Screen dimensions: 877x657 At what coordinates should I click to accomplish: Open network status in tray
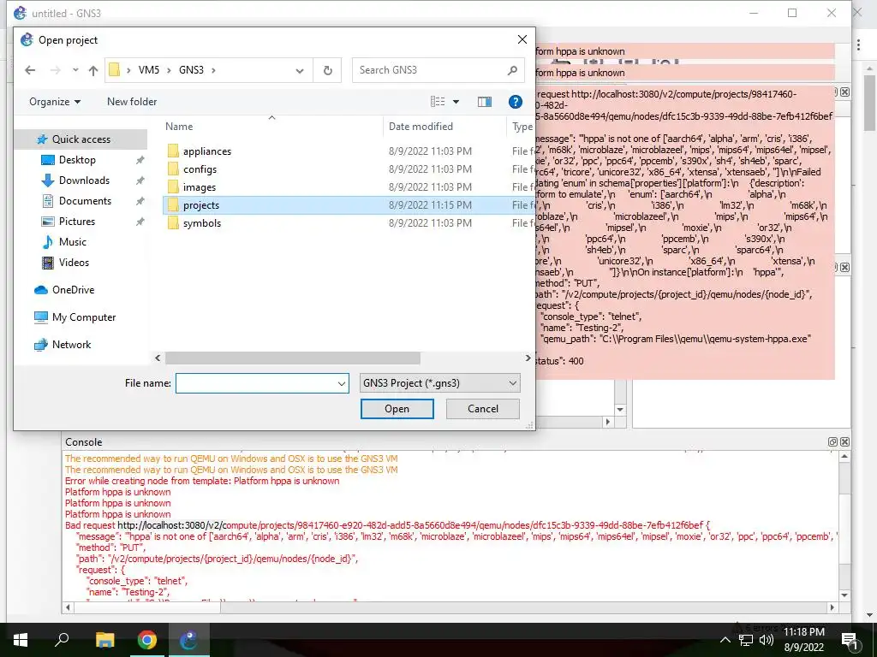click(746, 640)
